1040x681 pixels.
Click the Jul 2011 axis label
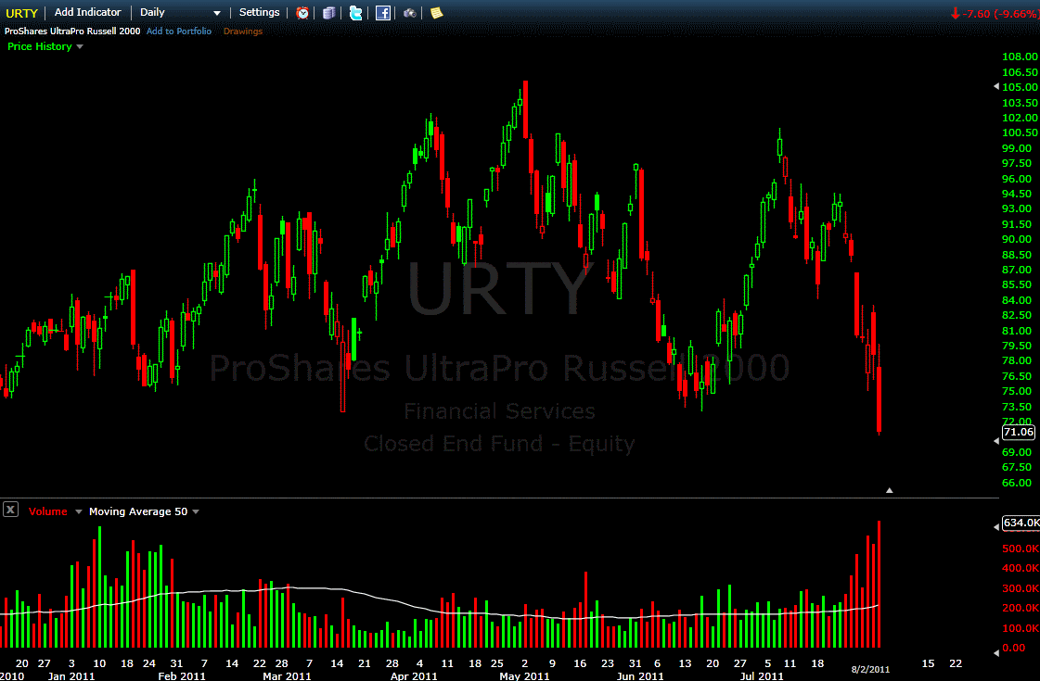[762, 675]
